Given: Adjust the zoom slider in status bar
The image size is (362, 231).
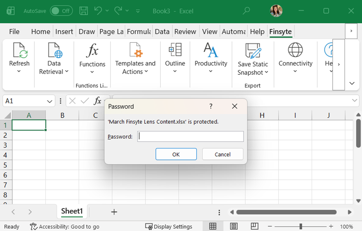Looking at the screenshot, I should pyautogui.click(x=301, y=226).
